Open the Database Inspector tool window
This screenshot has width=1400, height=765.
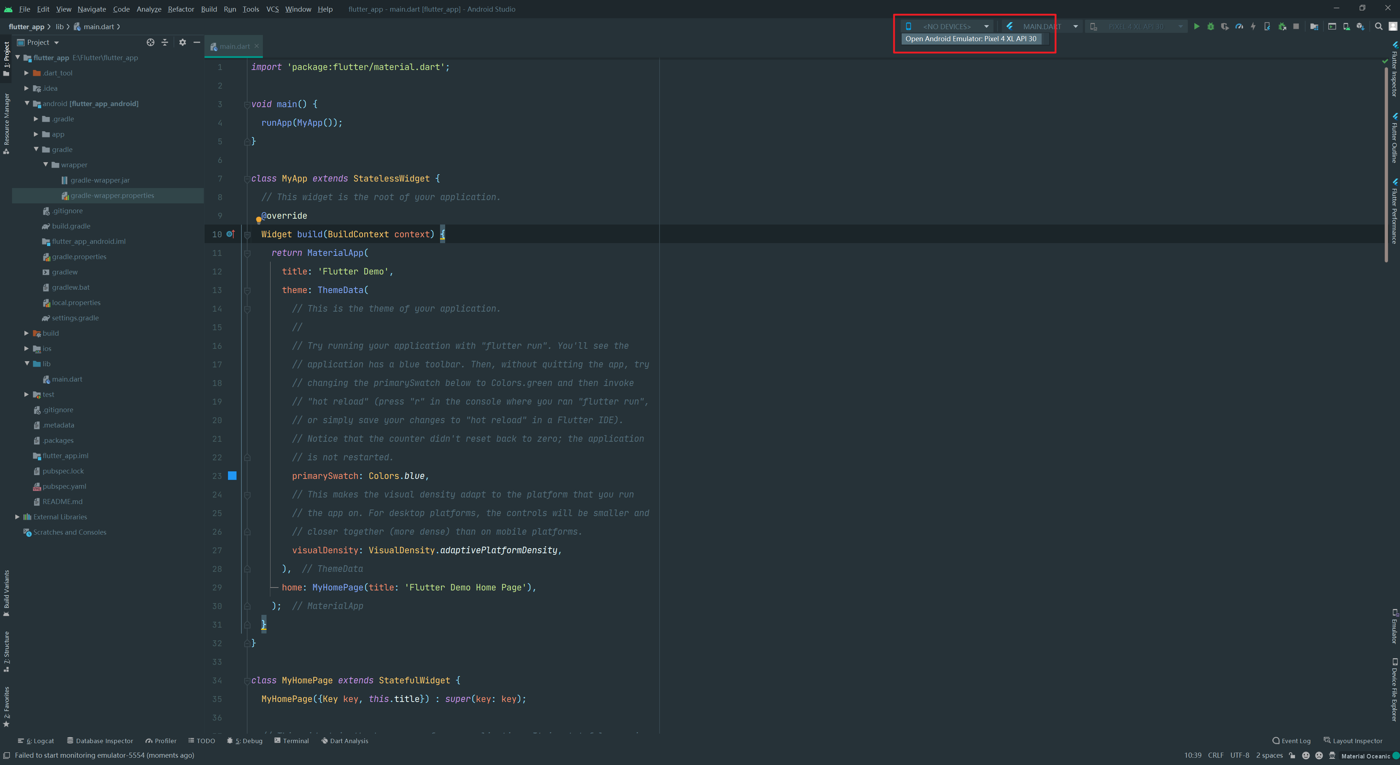click(100, 741)
